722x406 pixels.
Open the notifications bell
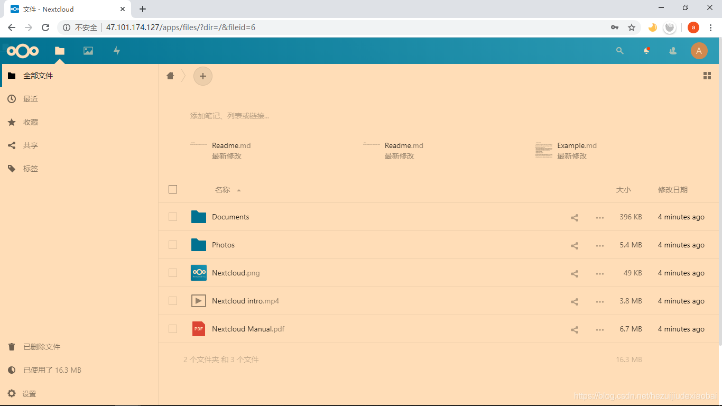(646, 51)
